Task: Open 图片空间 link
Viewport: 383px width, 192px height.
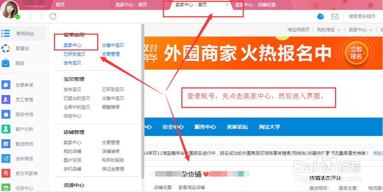Action: [x=72, y=160]
